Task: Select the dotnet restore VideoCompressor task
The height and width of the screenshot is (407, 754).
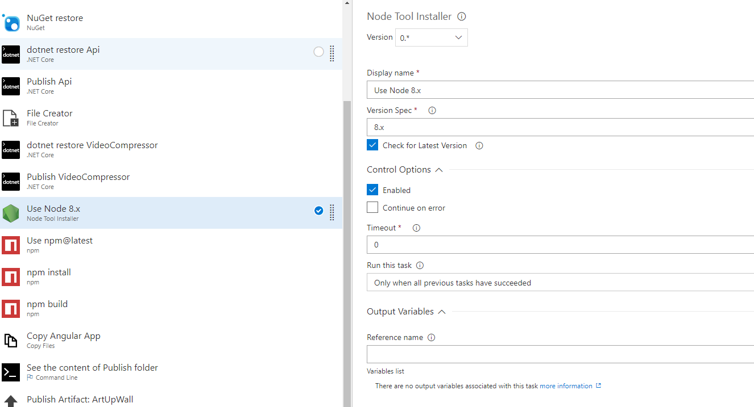Action: click(x=171, y=149)
